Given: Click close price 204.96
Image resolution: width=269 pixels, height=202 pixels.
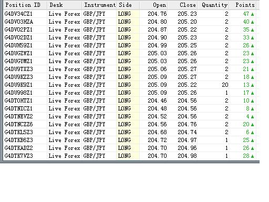Looking at the screenshot, I should click(x=187, y=148).
